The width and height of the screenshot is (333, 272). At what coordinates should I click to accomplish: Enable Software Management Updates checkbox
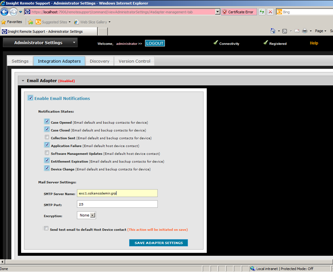coord(47,153)
